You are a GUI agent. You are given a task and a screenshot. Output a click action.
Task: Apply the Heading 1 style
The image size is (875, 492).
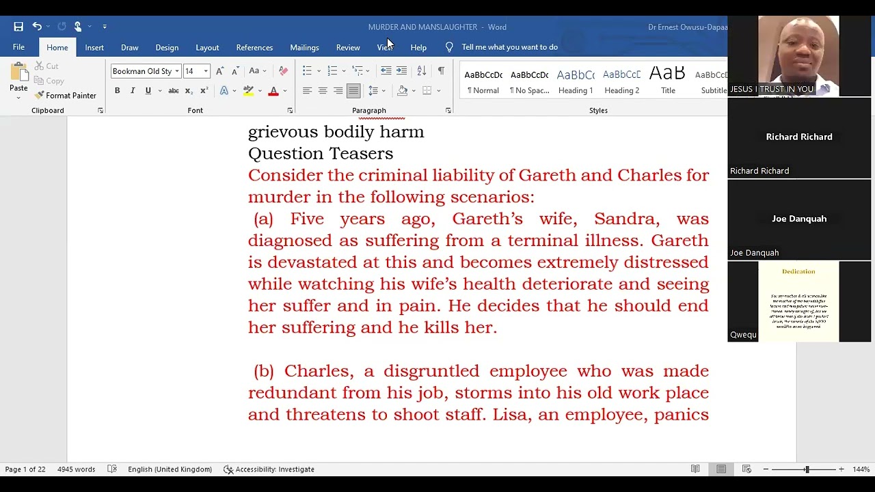576,81
